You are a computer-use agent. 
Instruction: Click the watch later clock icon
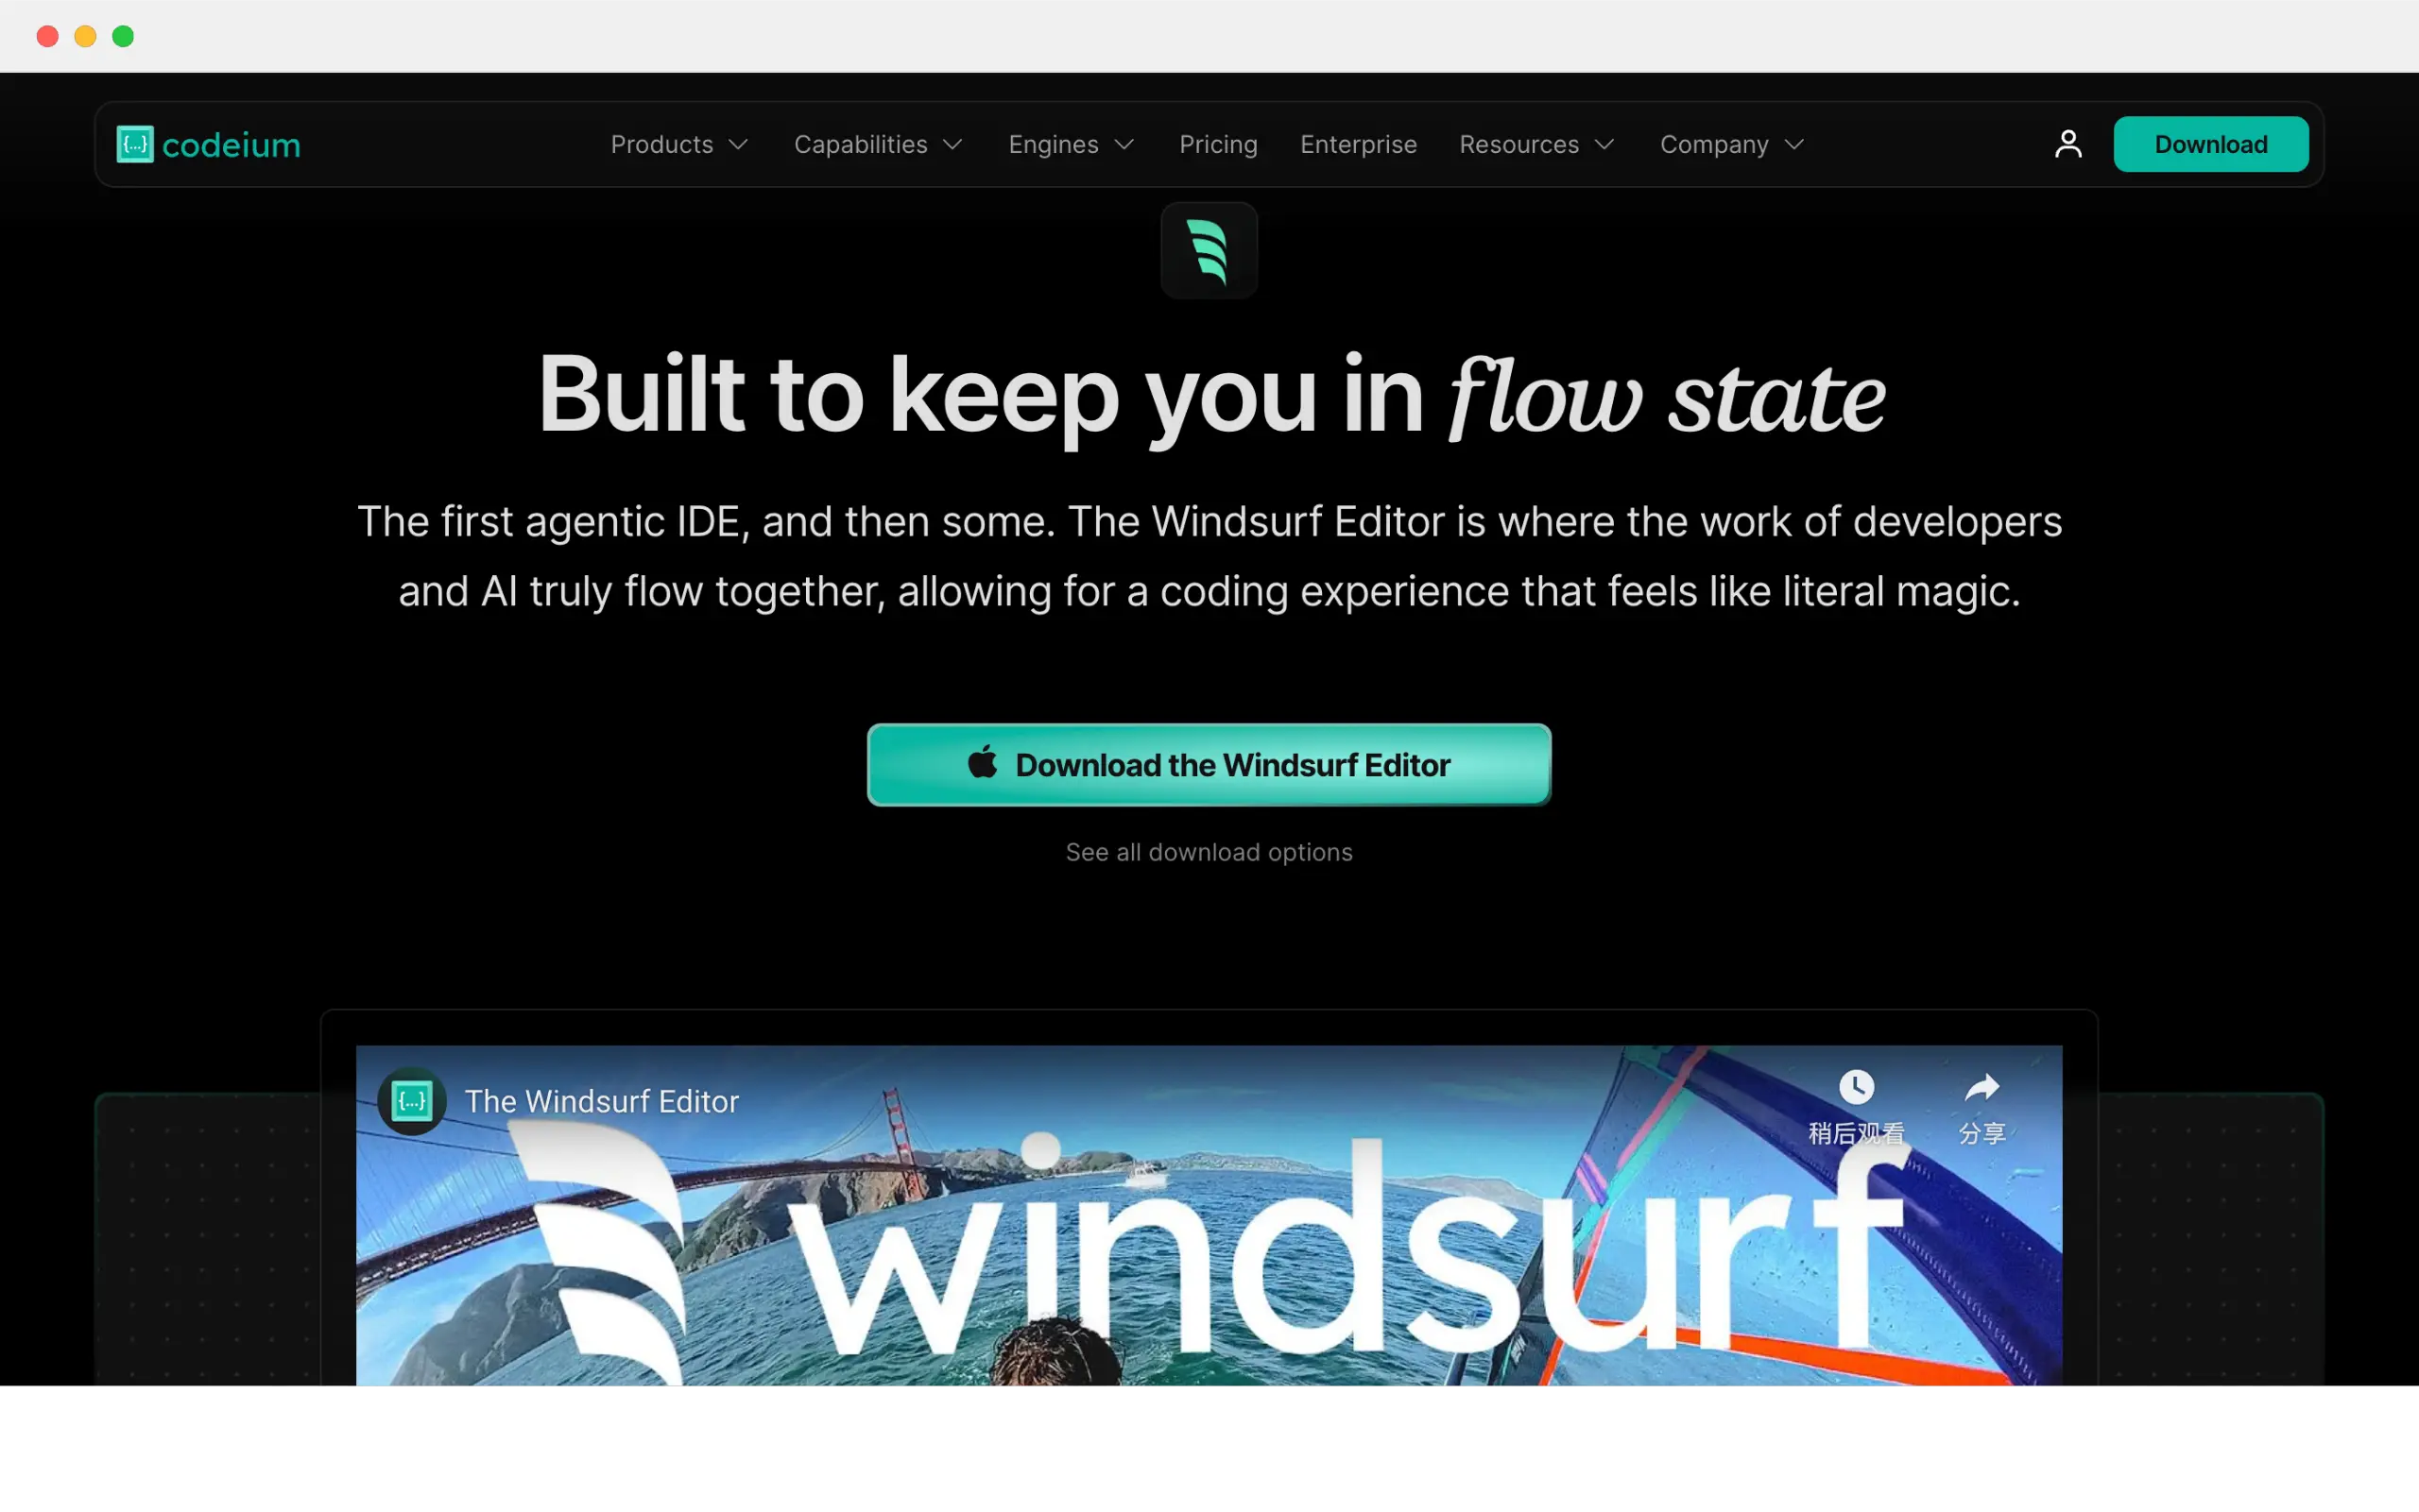coord(1853,1087)
